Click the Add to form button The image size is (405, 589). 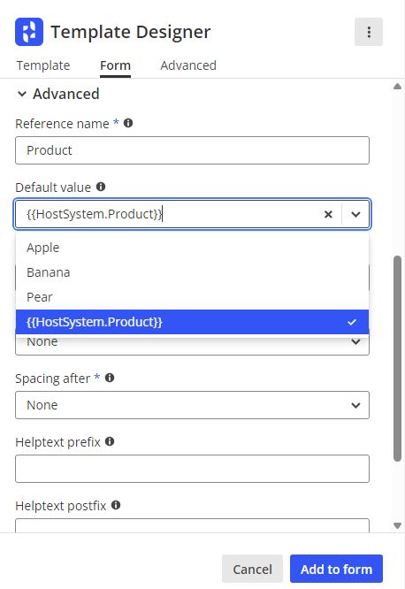[336, 569]
